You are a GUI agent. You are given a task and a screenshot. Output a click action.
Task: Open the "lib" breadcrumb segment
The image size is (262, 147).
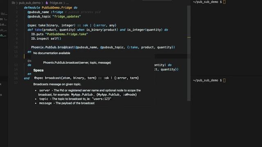click(x=14, y=3)
